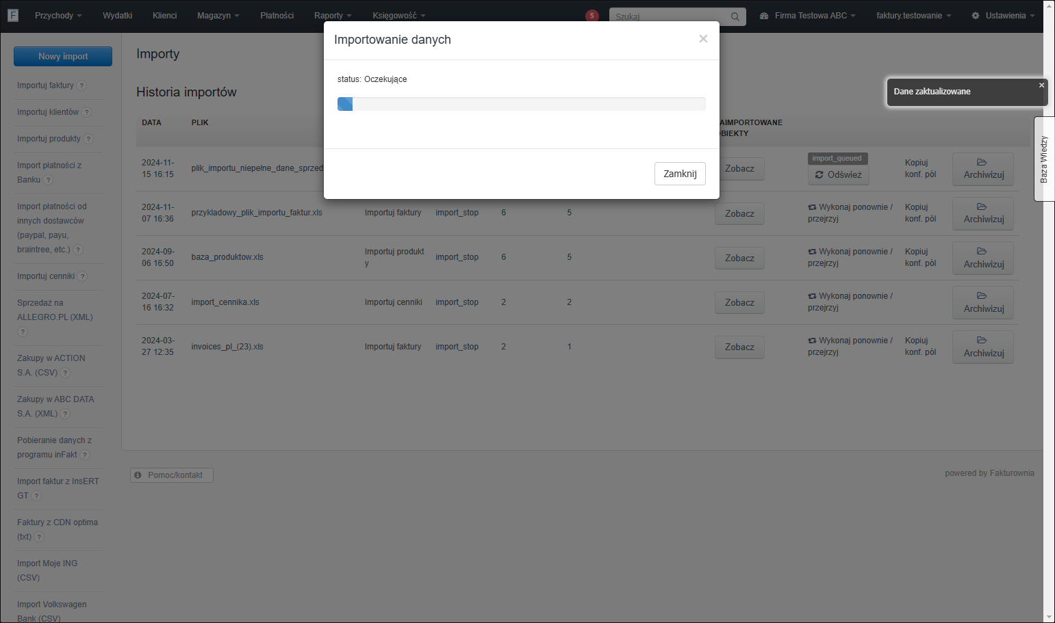Click the search magnifier icon

[x=735, y=16]
